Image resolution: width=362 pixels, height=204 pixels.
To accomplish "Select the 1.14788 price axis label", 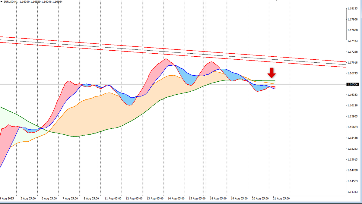I will (x=352, y=170).
